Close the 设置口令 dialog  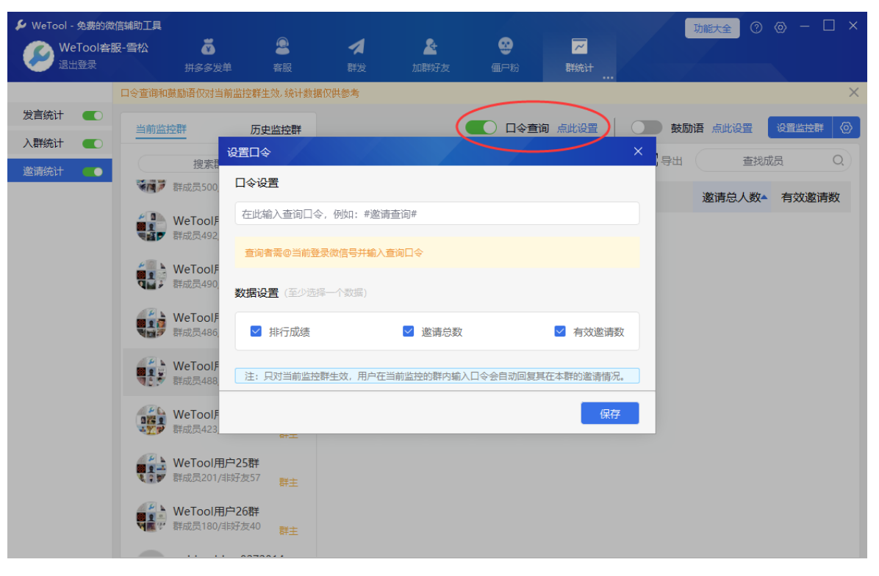click(x=638, y=151)
